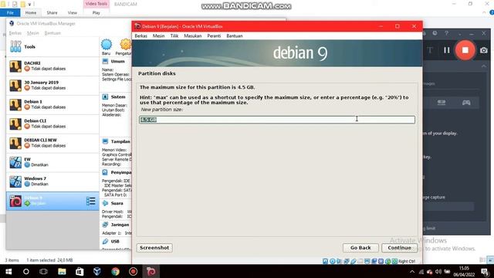The height and width of the screenshot is (278, 494).
Task: Switch to View tab in Explorer ribbon
Action: 72,12
